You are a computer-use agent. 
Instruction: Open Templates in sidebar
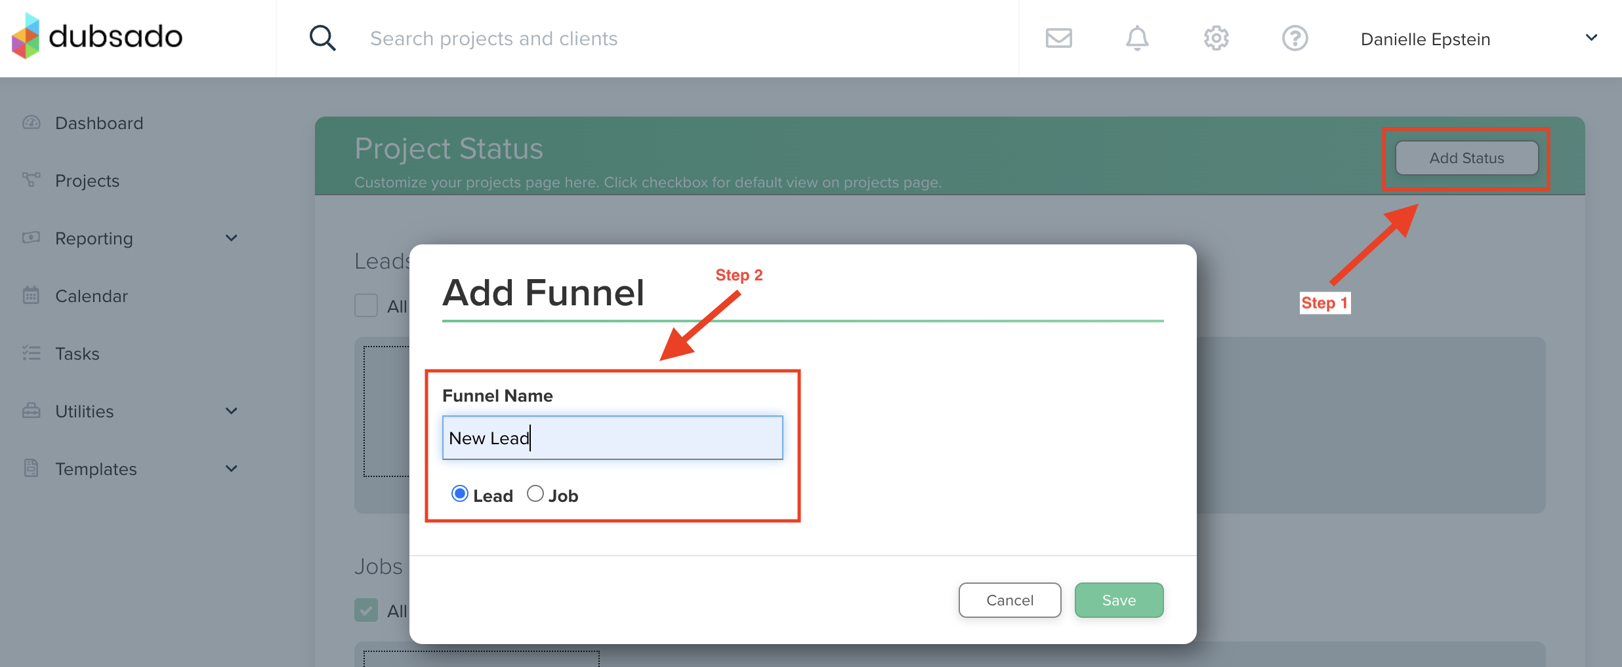coord(96,469)
